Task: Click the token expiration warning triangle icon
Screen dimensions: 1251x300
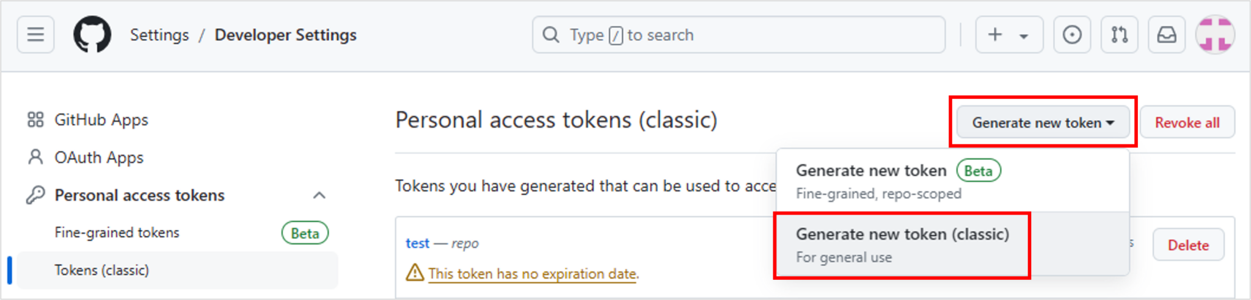Action: pyautogui.click(x=415, y=272)
